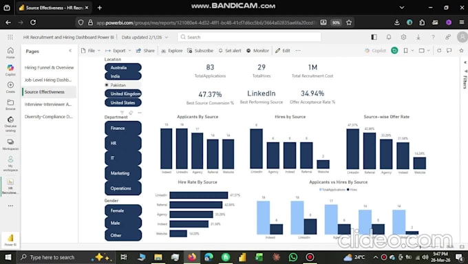The image size is (468, 264).
Task: Open Copilot from the left sidebar
Action: [x=10, y=70]
